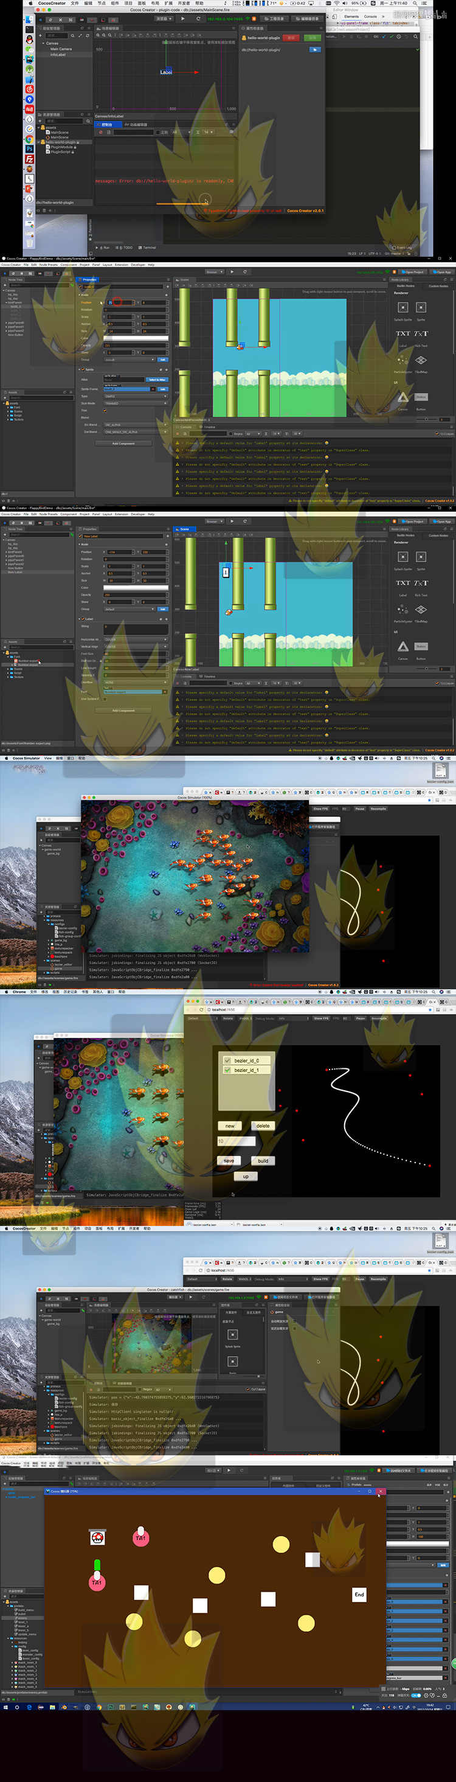This screenshot has height=1782, width=456.
Task: Click the bezier editor save button
Action: 229,1161
